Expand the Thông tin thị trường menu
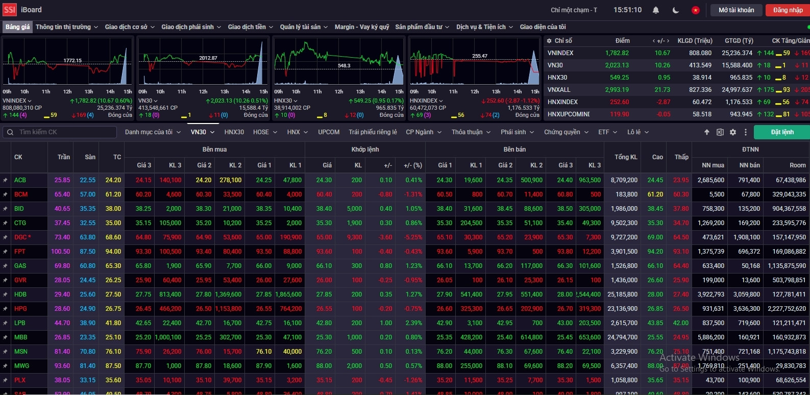The height and width of the screenshot is (395, 810). point(66,27)
